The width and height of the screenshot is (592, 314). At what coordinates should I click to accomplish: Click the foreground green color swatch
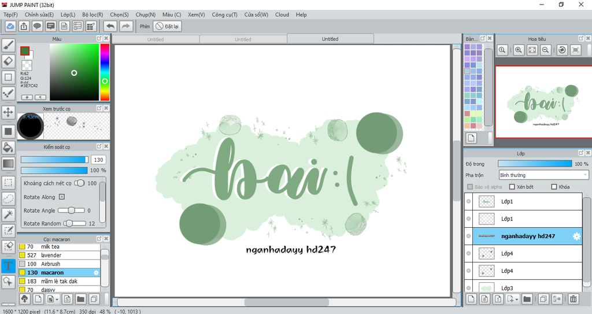25,51
